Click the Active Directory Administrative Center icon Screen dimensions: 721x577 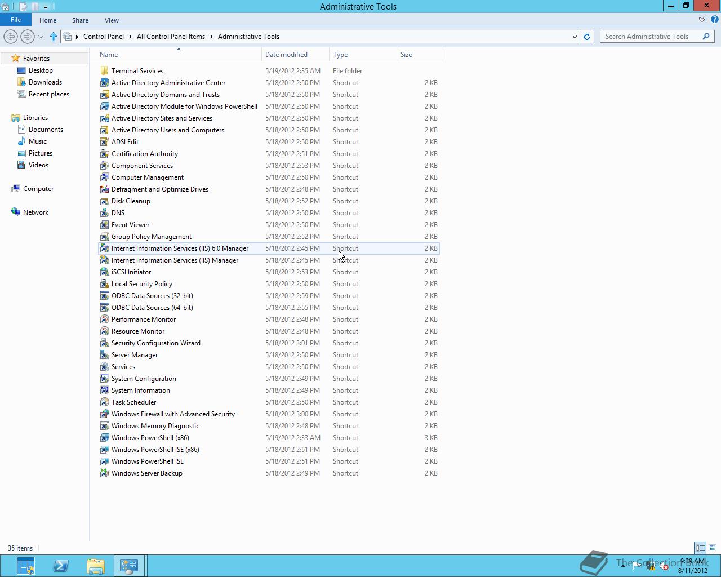point(104,82)
